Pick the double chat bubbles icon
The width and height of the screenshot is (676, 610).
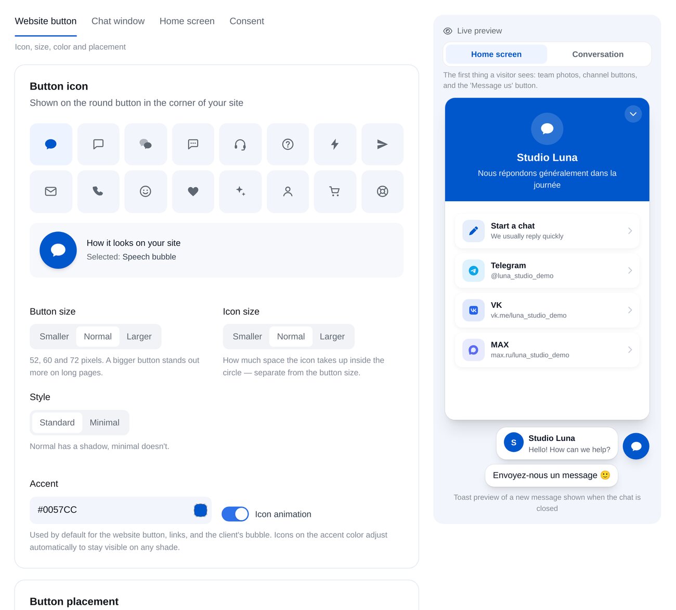146,144
